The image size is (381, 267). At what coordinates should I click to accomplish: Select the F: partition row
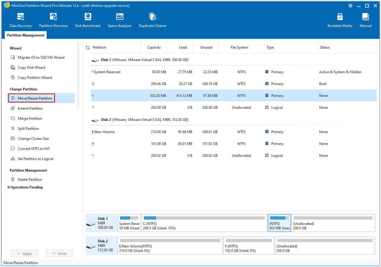pos(234,144)
